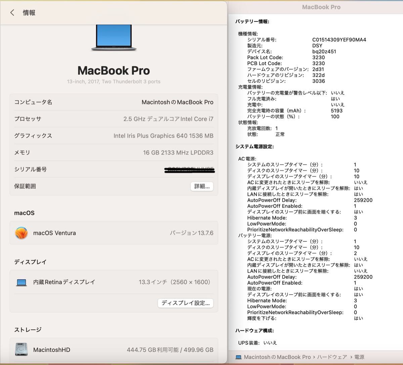This screenshot has width=403, height=365.
Task: Click the 現在の電源: setting label
Action: (260, 289)
